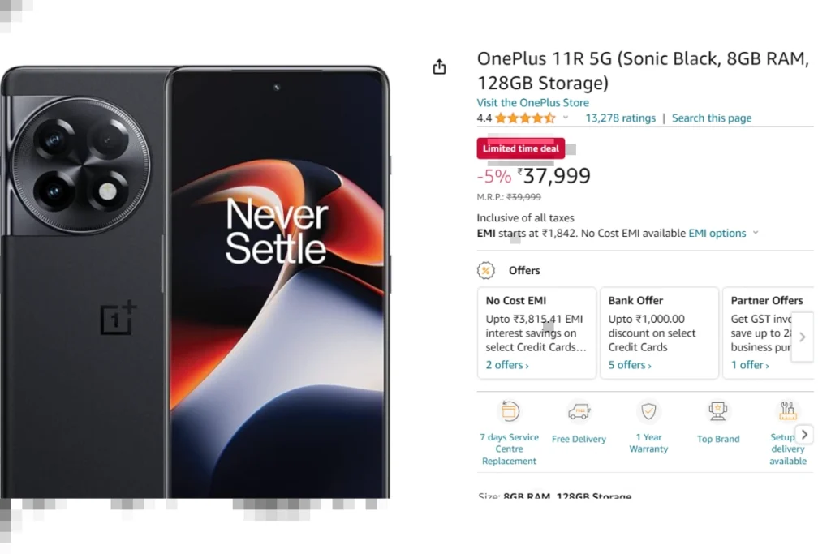The height and width of the screenshot is (554, 831).
Task: View 1 offer under Partner Offers
Action: [x=750, y=365]
